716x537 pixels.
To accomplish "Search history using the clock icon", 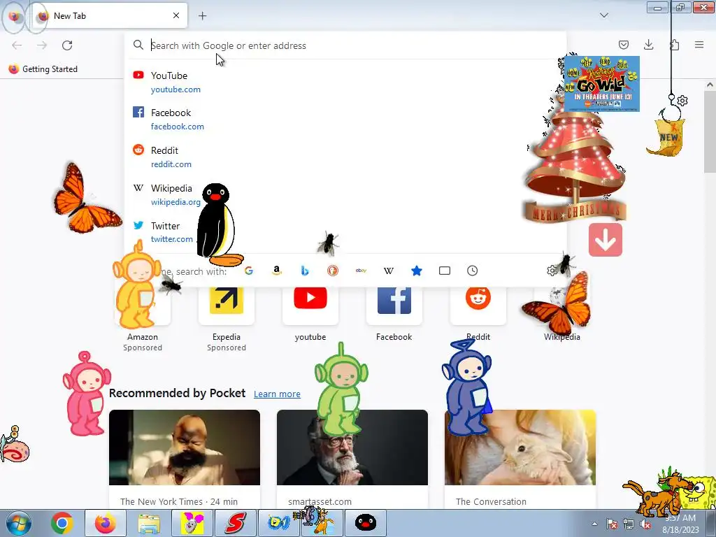I will click(473, 271).
